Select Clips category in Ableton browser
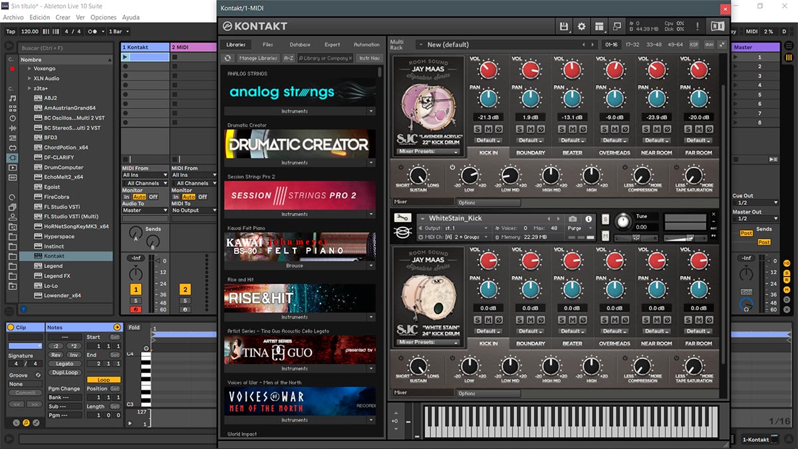The width and height of the screenshot is (798, 449). click(13, 168)
